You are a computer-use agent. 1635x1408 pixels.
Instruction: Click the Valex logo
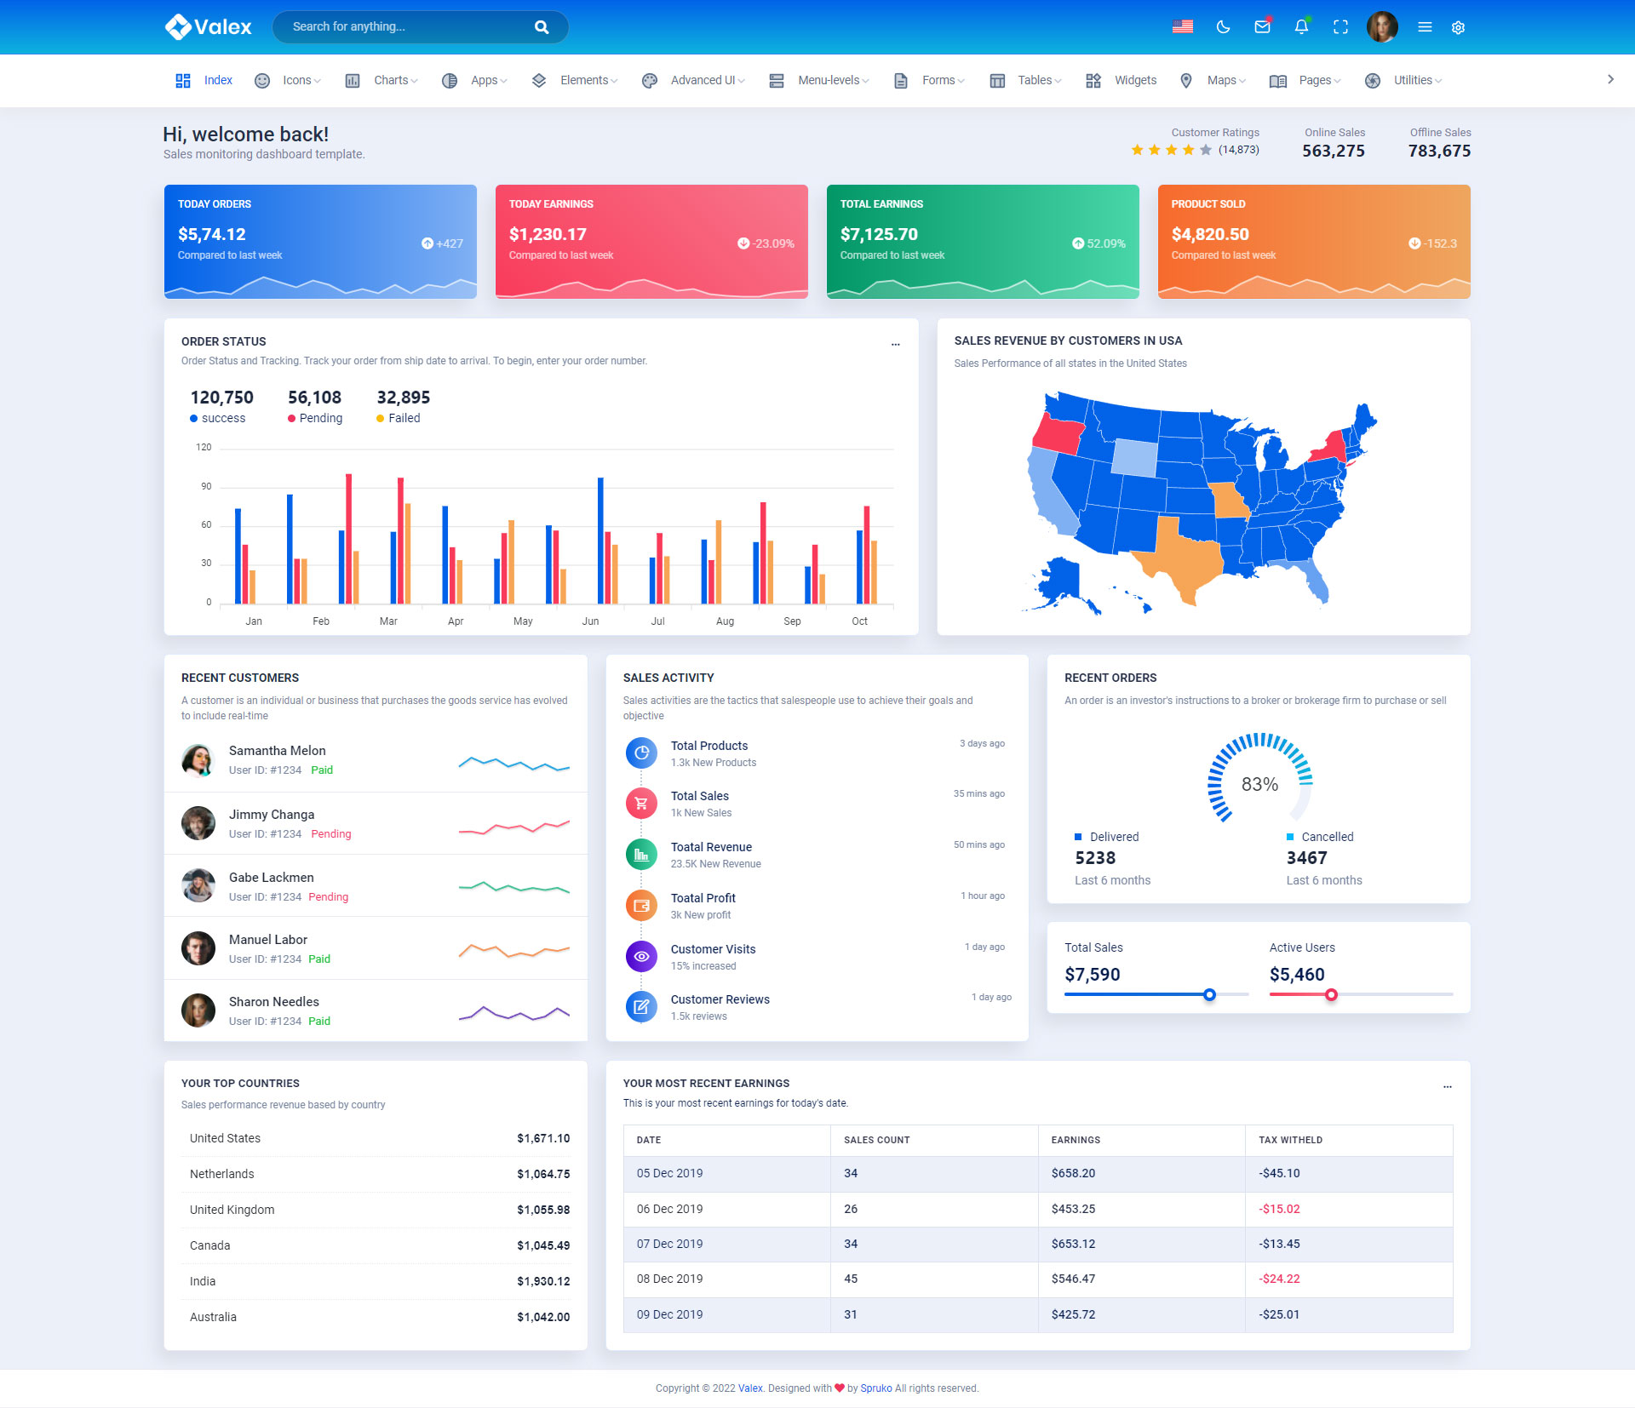click(209, 27)
